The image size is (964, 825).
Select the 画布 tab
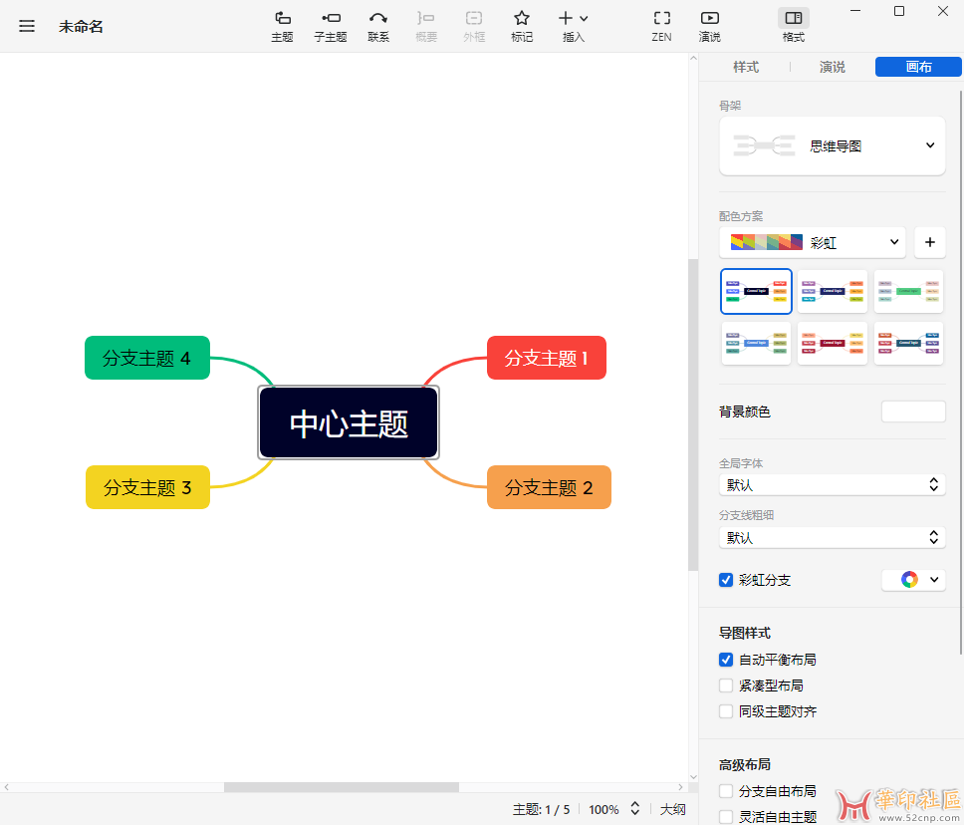pyautogui.click(x=918, y=67)
